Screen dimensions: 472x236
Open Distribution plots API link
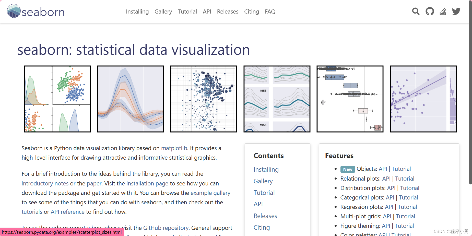[x=391, y=188]
